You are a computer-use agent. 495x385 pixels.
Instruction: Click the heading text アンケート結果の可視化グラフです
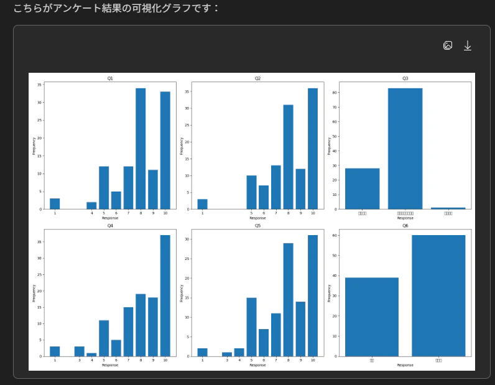[x=116, y=8]
